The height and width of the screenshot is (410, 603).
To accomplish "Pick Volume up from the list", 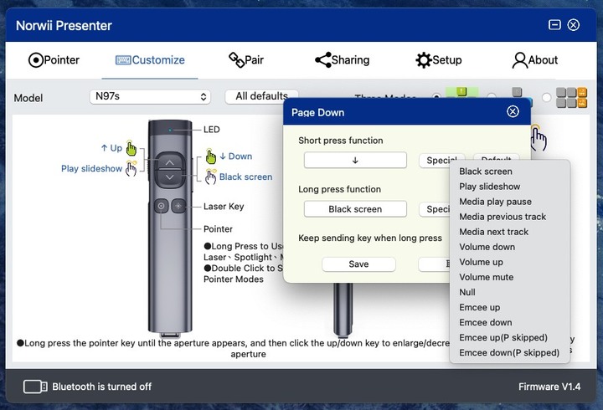I will [481, 262].
